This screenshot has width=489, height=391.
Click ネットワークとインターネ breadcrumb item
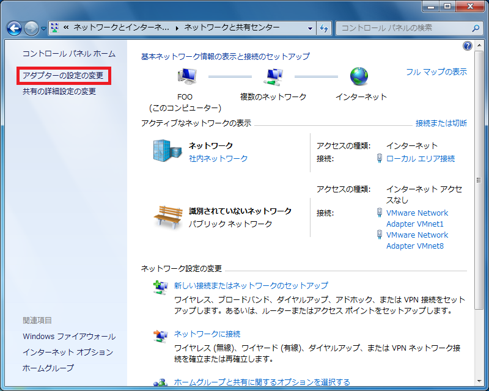click(122, 28)
